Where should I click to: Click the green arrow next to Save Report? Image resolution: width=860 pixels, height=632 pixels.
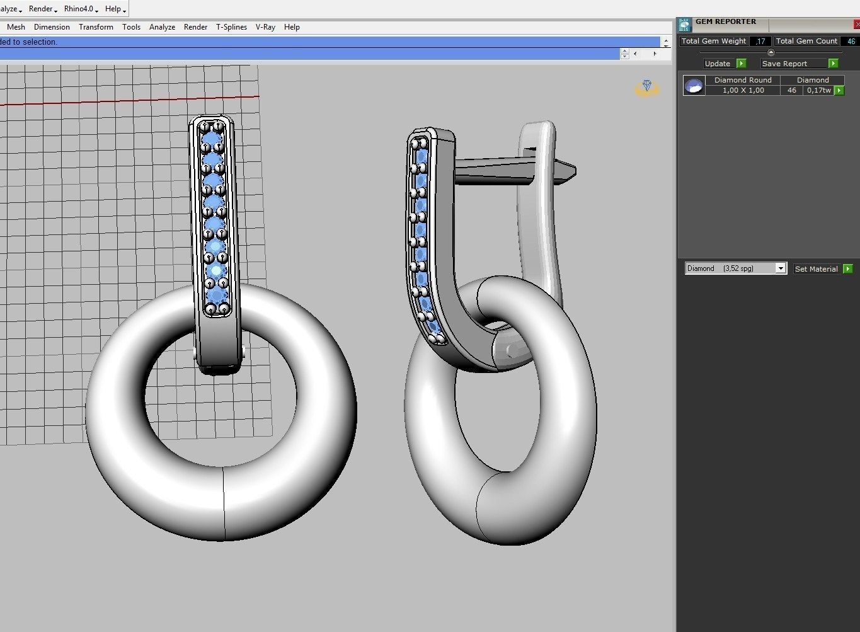point(834,64)
